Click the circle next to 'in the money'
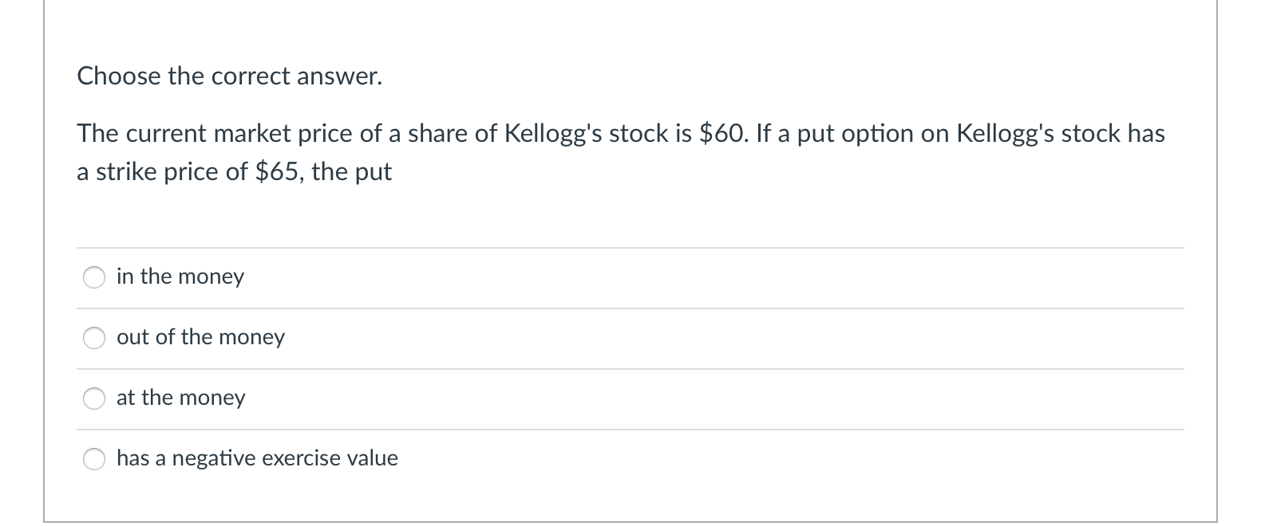Image resolution: width=1261 pixels, height=526 pixels. [x=93, y=277]
